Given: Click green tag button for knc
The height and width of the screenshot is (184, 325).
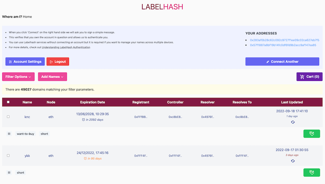Looking at the screenshot, I should pyautogui.click(x=311, y=134).
